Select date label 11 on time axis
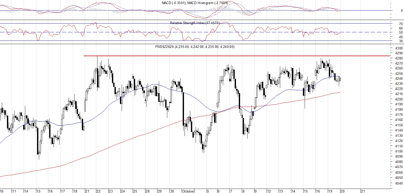 [x=14, y=191]
